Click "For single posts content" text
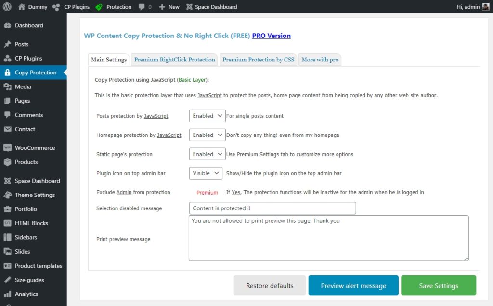Image resolution: width=493 pixels, height=306 pixels. pyautogui.click(x=255, y=116)
